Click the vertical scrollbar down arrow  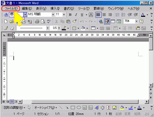click(151, 85)
